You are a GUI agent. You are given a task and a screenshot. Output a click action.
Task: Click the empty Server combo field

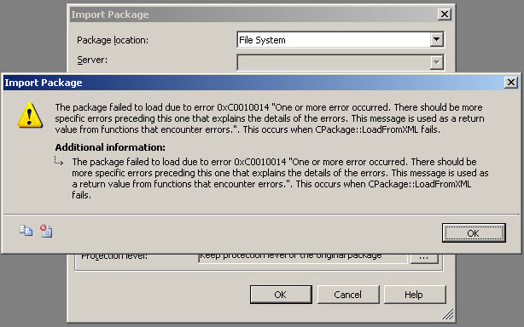pos(341,63)
